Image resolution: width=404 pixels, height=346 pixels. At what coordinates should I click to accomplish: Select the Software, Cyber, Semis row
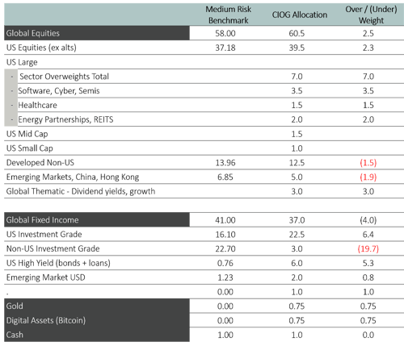tap(204, 91)
